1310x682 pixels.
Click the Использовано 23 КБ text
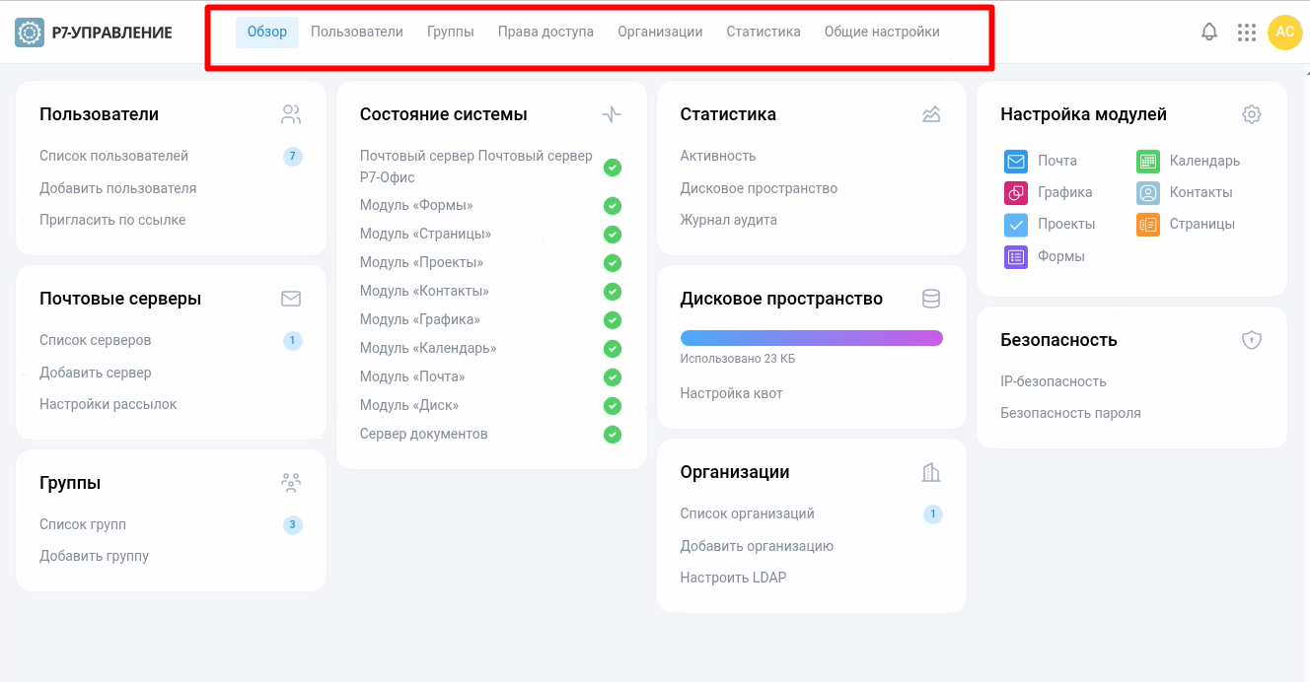[737, 359]
